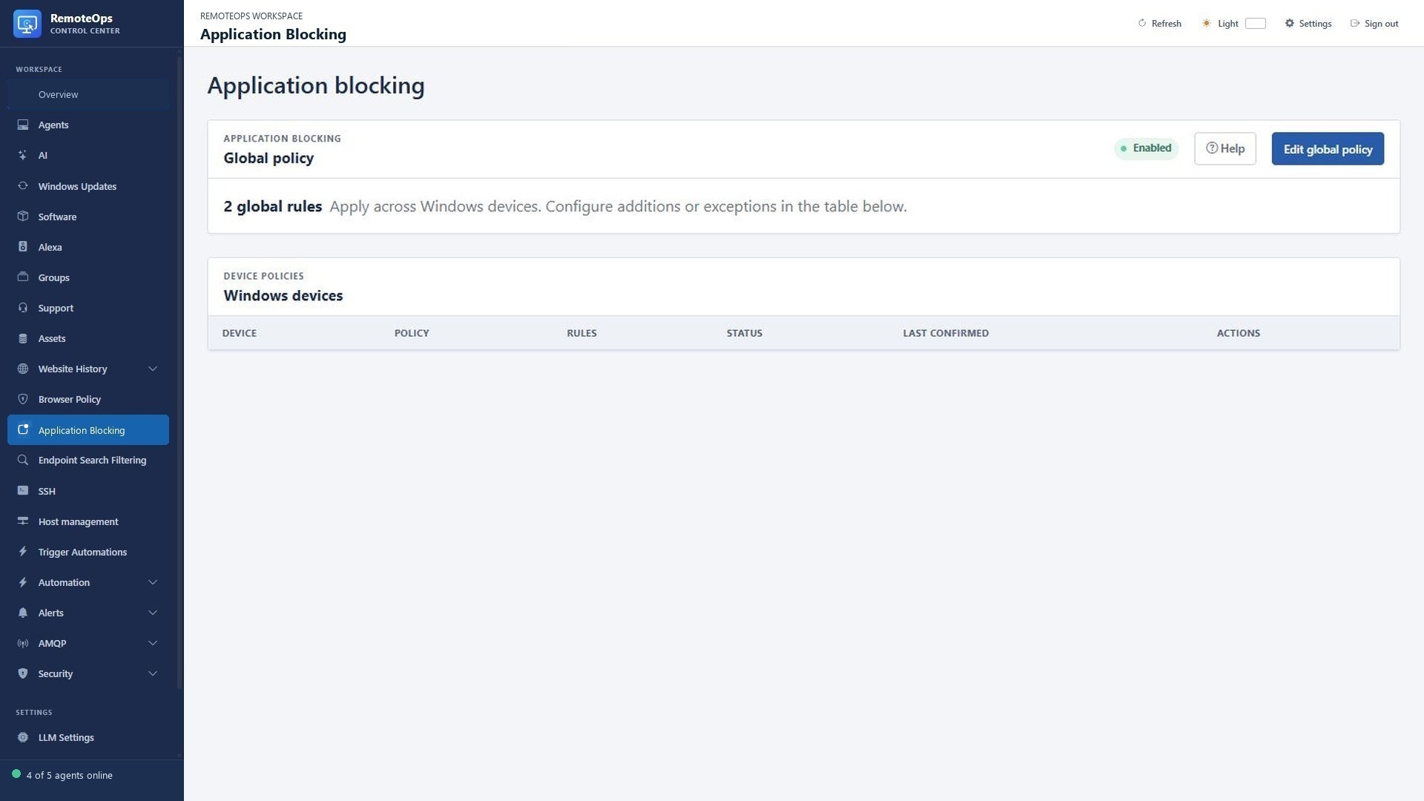
Task: Click the Software box icon
Action: click(x=23, y=217)
